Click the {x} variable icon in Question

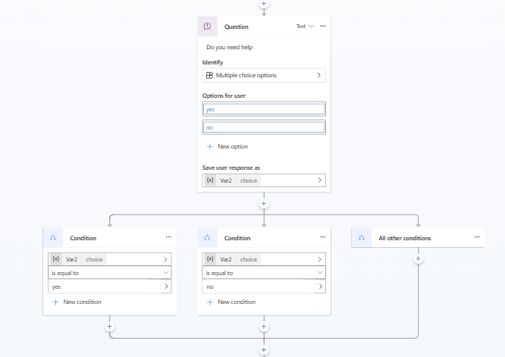click(x=210, y=180)
